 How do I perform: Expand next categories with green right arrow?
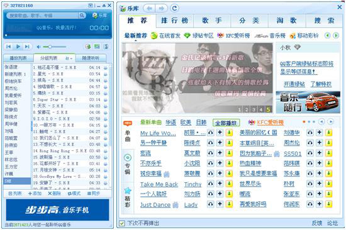tap(336, 35)
